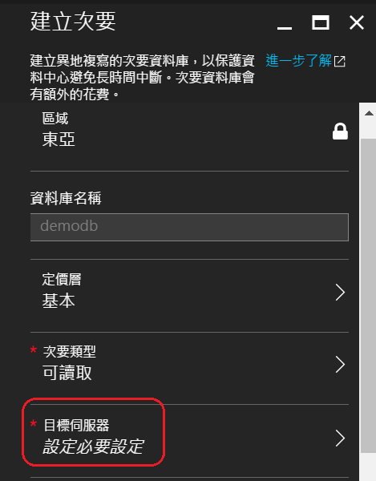
Task: Click the vertical scrollbar thumb
Action: [x=368, y=295]
